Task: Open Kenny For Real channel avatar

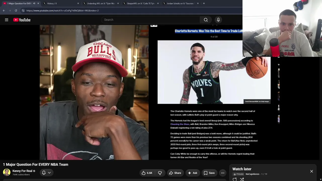Action: coord(7,172)
